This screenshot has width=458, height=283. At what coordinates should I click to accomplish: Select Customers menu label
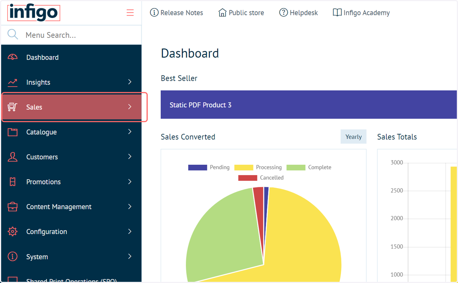click(x=42, y=157)
